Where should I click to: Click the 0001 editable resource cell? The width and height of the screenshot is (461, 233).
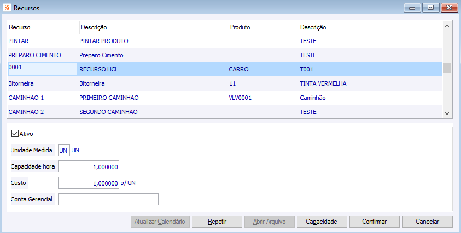pyautogui.click(x=42, y=69)
